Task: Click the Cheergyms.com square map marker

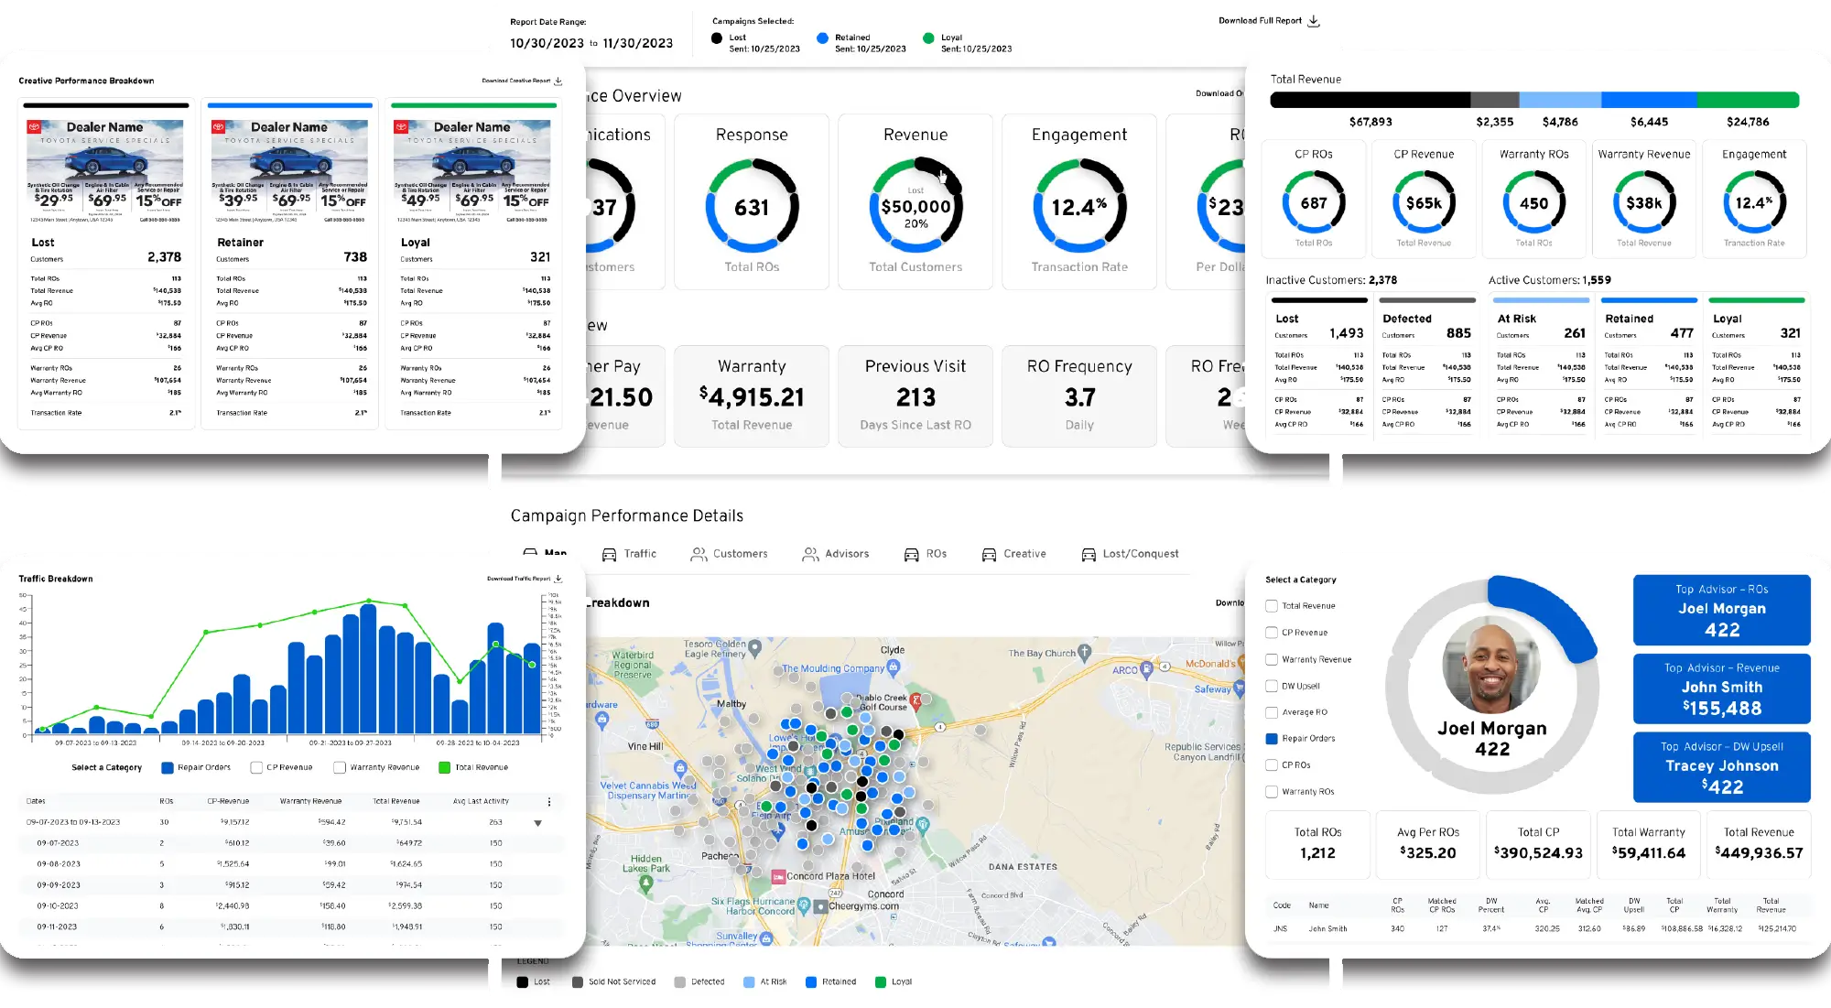Action: (x=821, y=906)
